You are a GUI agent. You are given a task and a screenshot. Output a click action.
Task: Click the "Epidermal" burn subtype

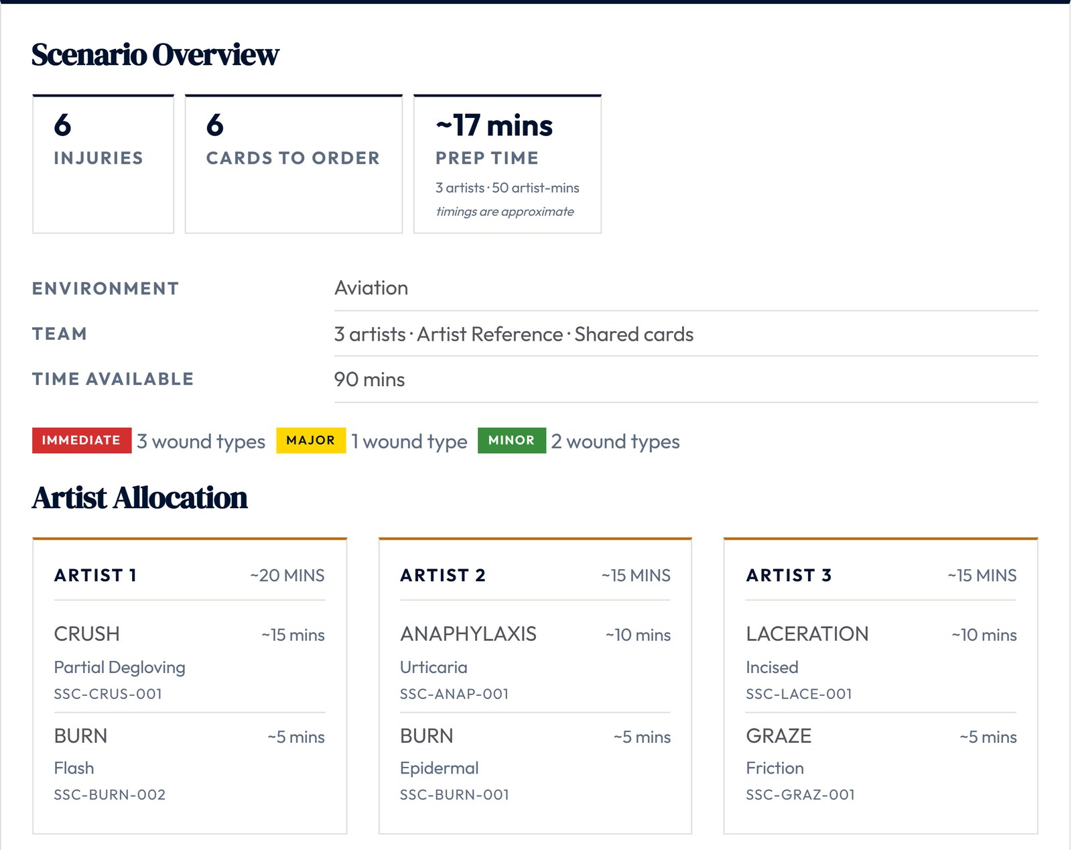440,768
